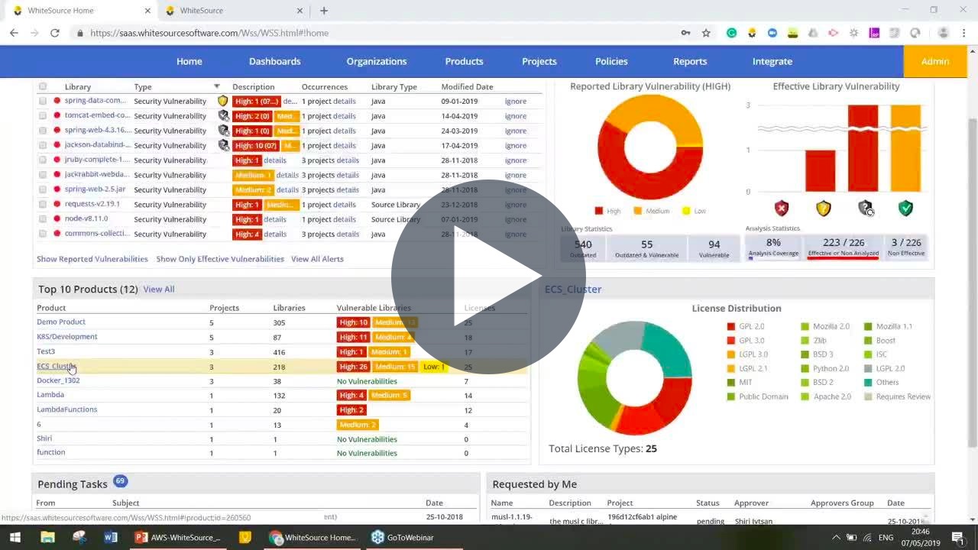The image size is (978, 550).
Task: Go back with the browser back arrow
Action: tap(14, 33)
